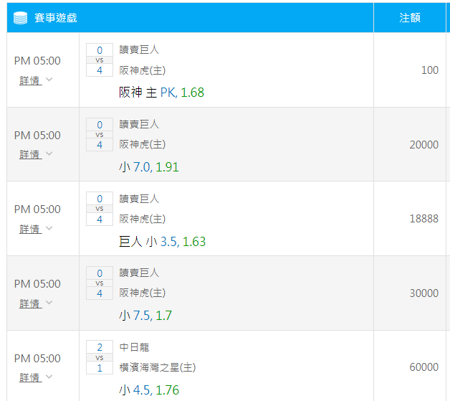Screen dimensions: 450x401
Task: Click 橫濱海灣之星(主) team name
Action: (158, 367)
